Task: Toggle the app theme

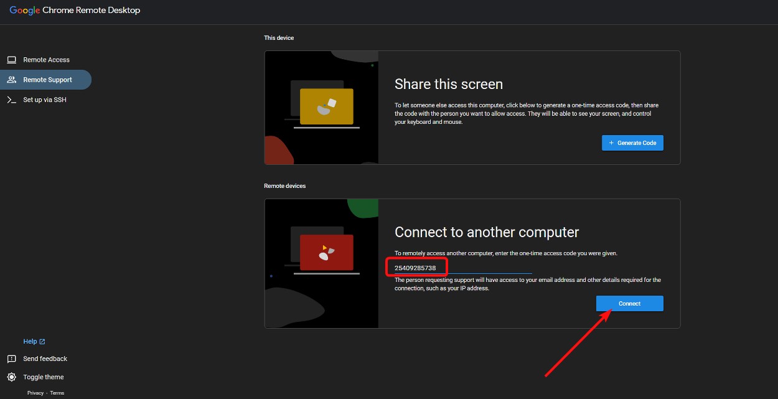Action: click(x=44, y=377)
